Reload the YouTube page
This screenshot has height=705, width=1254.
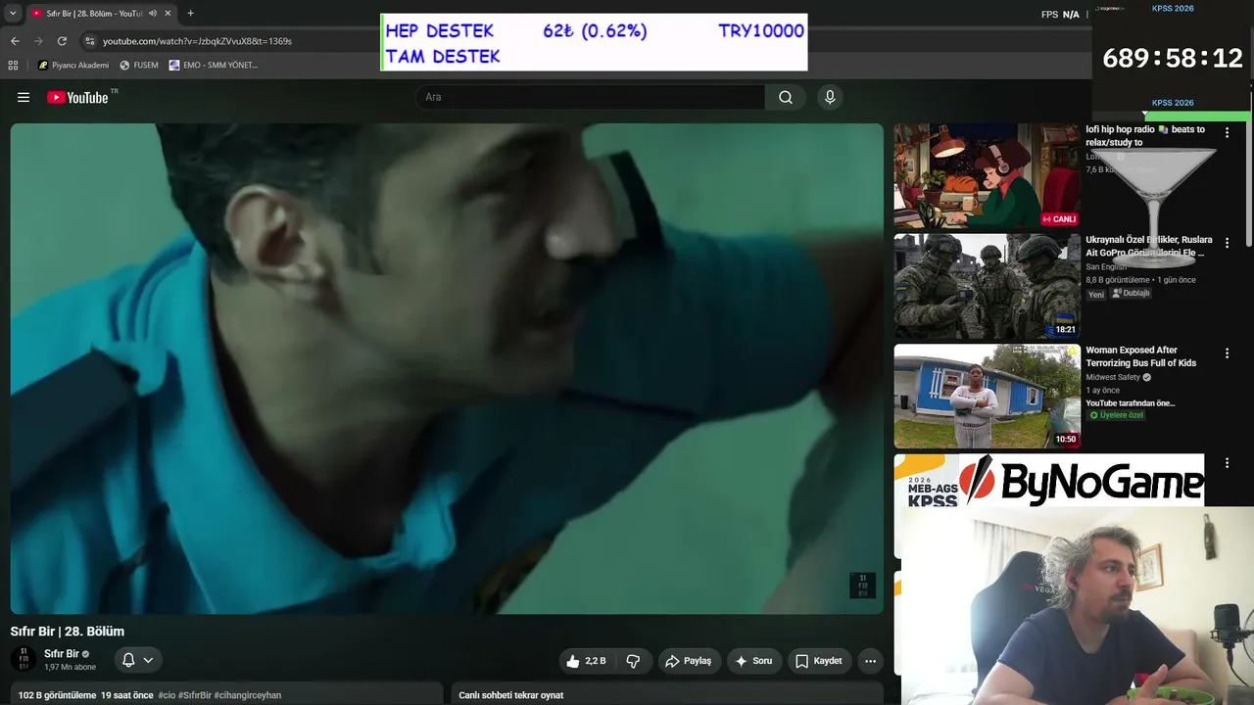(x=62, y=41)
